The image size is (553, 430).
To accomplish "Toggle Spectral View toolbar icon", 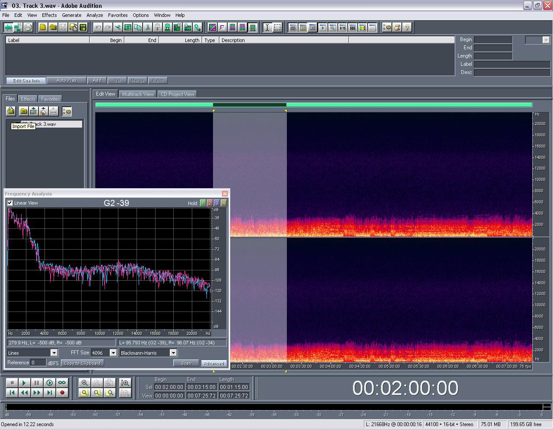I will click(x=212, y=27).
